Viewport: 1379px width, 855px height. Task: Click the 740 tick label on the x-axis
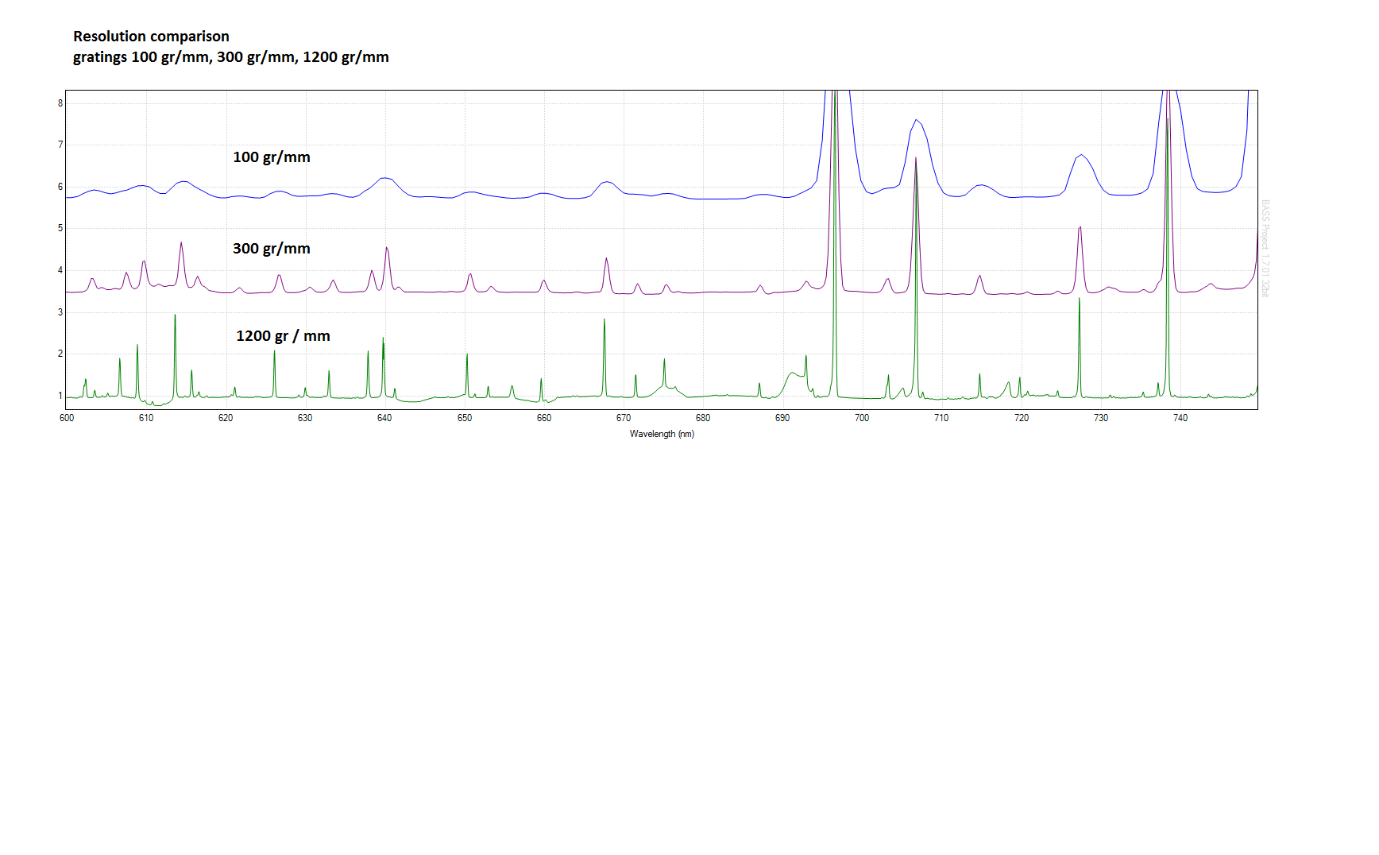point(1180,418)
